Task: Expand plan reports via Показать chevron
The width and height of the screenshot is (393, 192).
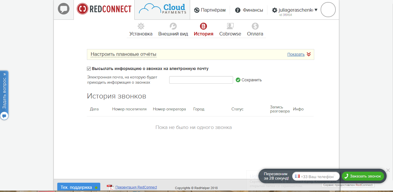Action: pyautogui.click(x=309, y=54)
